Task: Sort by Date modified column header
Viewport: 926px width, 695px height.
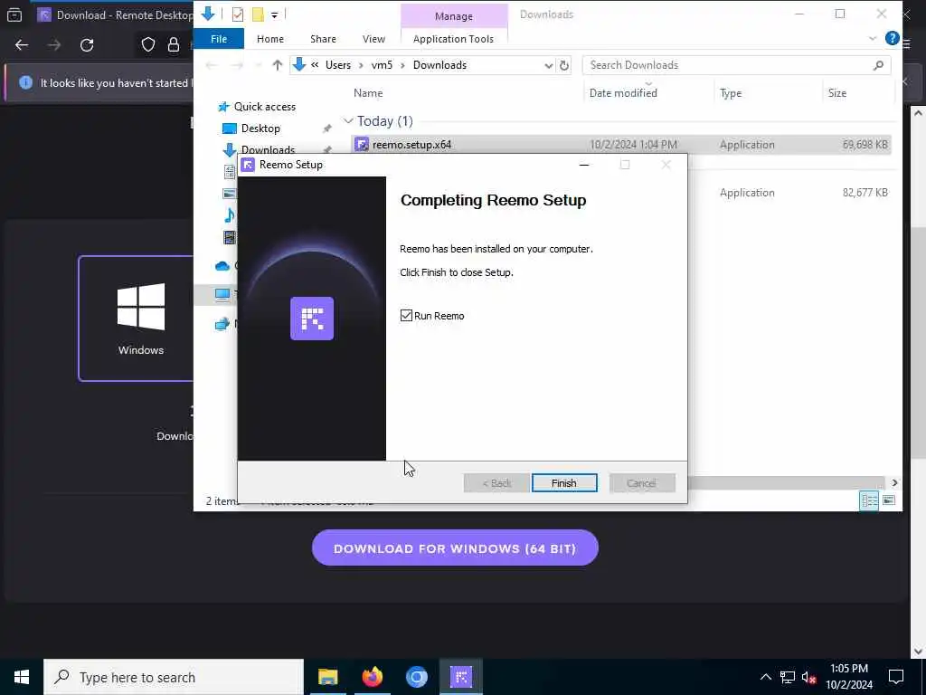Action: point(623,93)
